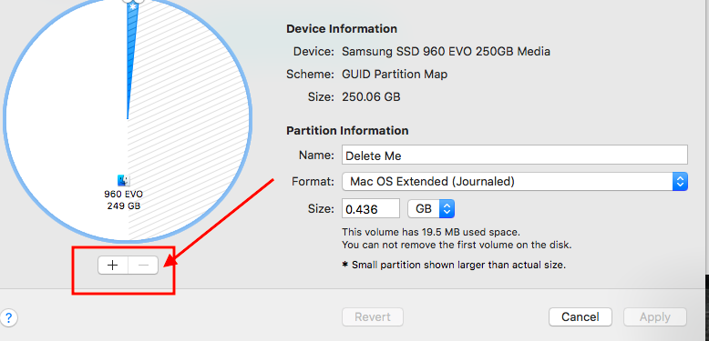Open the help question mark button
709x341 pixels.
click(8, 317)
